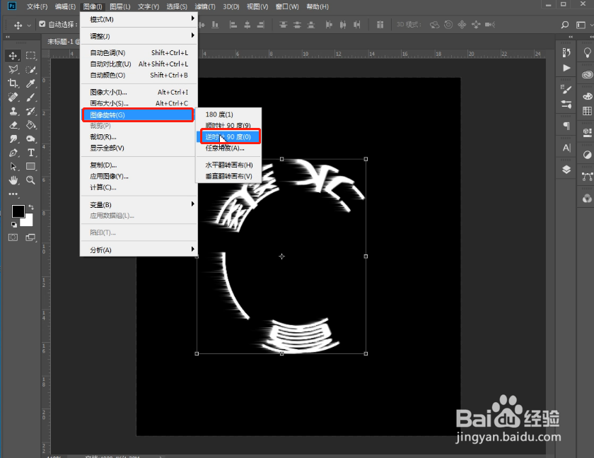Change the screen mode
Viewport: 594px width, 458px height.
30,237
